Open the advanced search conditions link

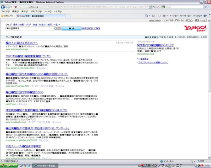tap(91, 28)
